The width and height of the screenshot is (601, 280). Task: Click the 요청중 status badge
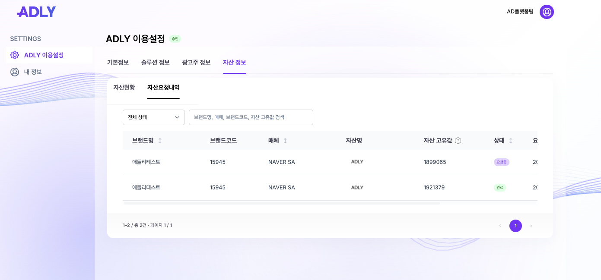coord(502,162)
